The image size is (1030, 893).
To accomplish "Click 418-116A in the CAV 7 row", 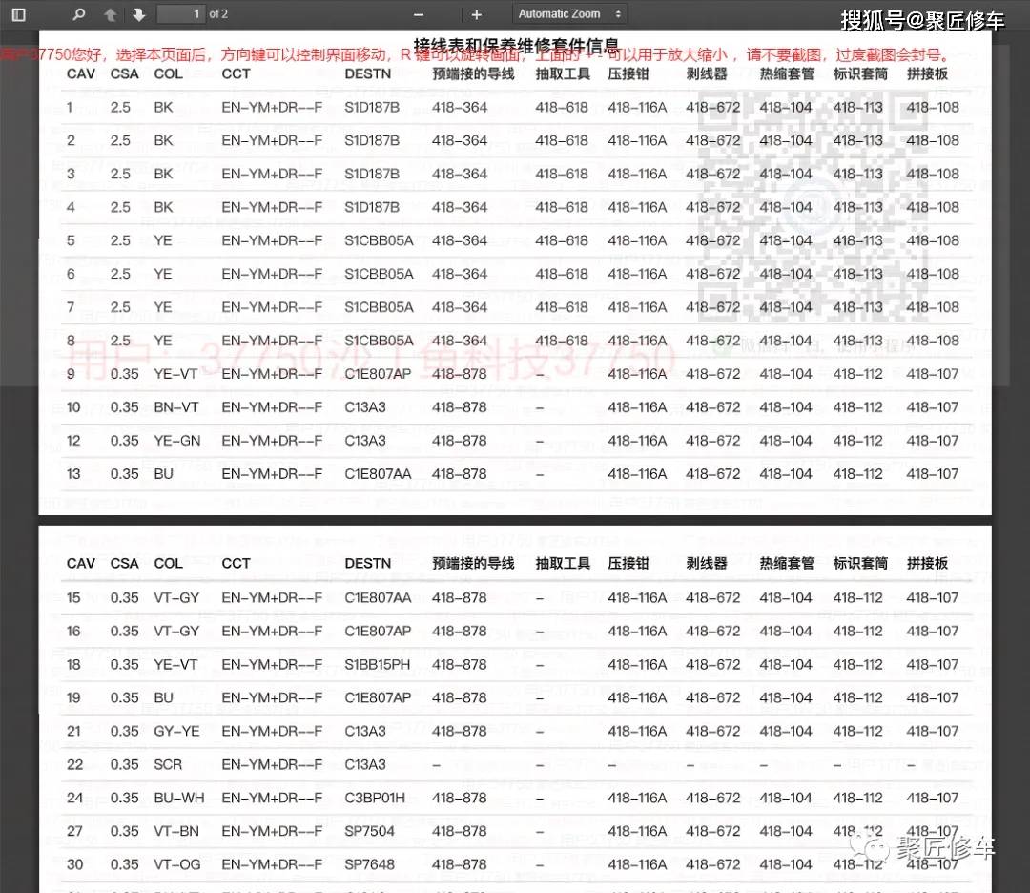I will coord(637,307).
